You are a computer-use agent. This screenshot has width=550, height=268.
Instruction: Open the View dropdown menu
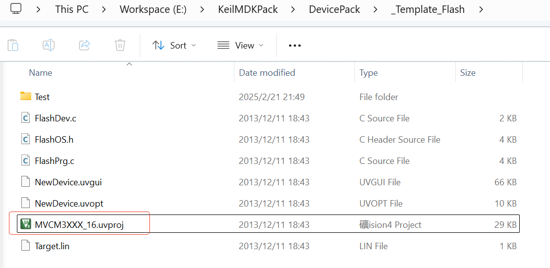pos(240,45)
